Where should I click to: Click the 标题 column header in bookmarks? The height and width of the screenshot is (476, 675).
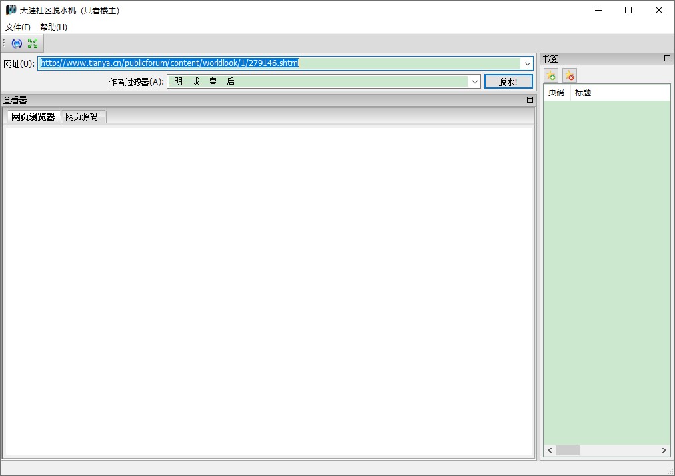[583, 93]
